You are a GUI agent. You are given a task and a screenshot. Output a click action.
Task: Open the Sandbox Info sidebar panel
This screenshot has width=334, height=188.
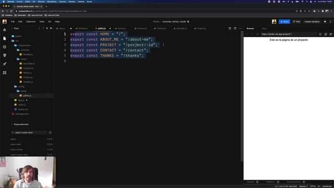[5, 30]
